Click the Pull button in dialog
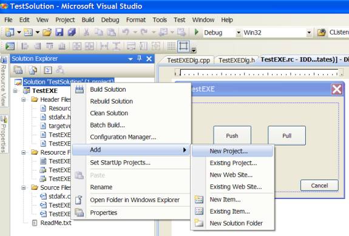Viewport: 349px width, 236px height. point(286,135)
